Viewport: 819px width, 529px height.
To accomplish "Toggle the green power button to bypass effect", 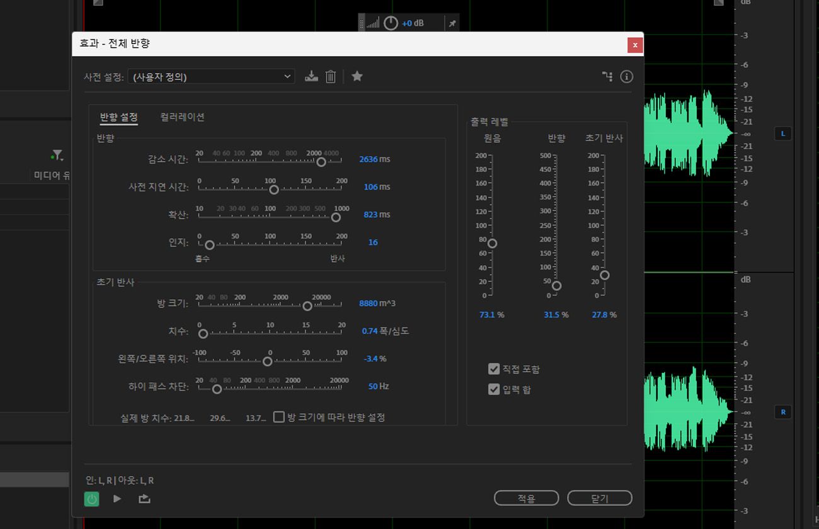I will [92, 498].
